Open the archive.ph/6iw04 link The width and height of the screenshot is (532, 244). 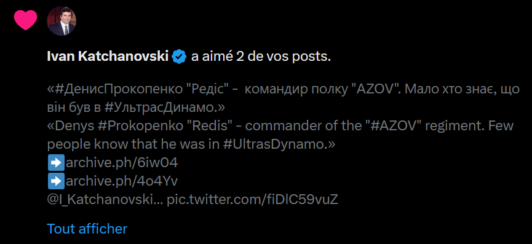[x=122, y=163]
